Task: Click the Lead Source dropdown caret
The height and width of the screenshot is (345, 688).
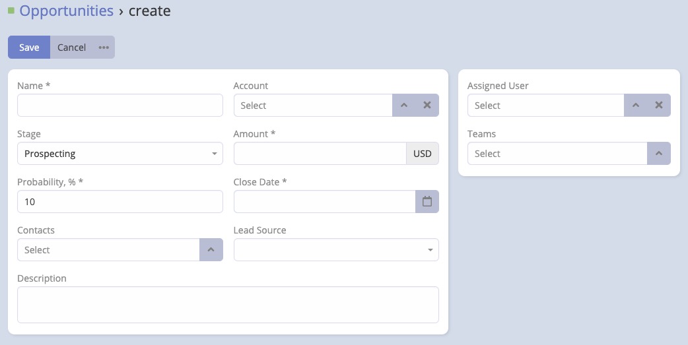Action: pos(430,250)
